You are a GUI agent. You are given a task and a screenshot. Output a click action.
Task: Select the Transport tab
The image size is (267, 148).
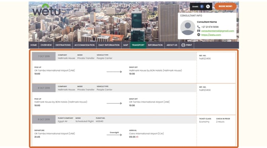tap(138, 45)
